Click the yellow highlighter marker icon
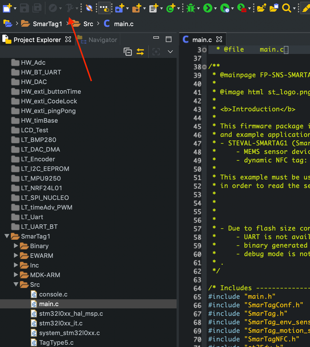This screenshot has height=347, width=310. (306, 8)
